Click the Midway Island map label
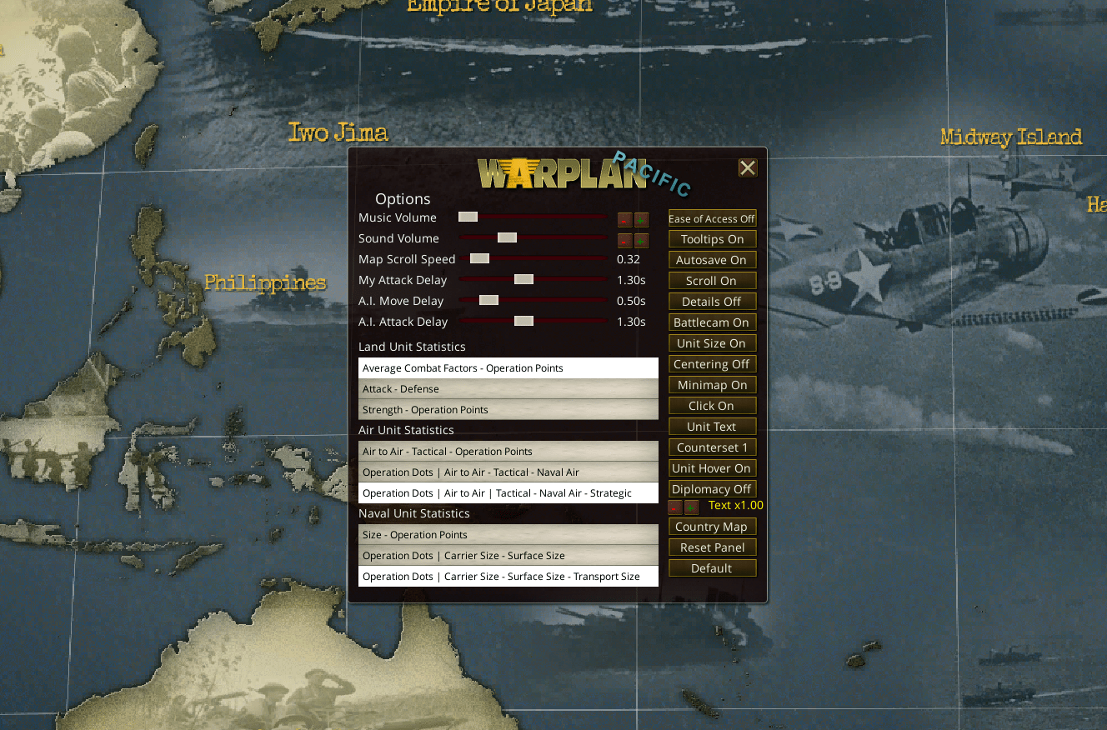This screenshot has width=1107, height=730. click(x=1011, y=137)
